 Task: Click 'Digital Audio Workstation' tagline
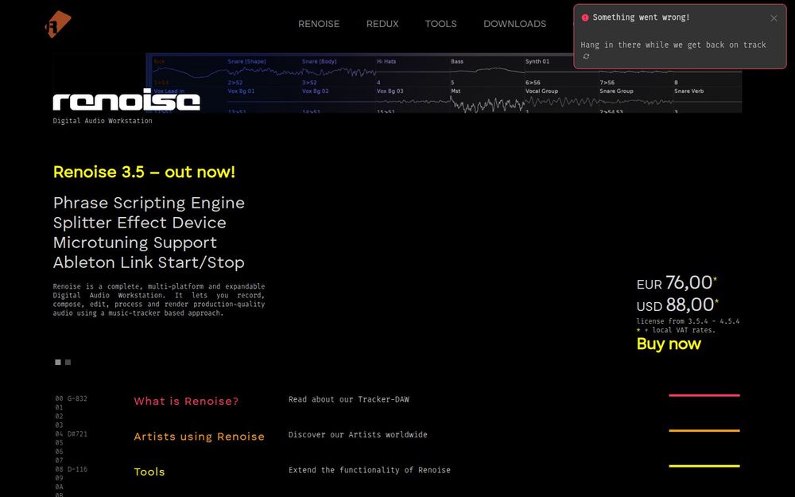click(103, 121)
